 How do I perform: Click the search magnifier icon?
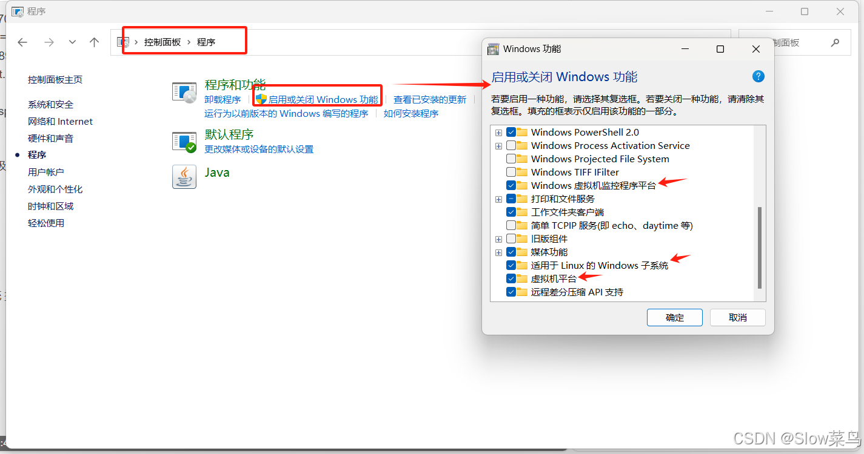(x=836, y=42)
